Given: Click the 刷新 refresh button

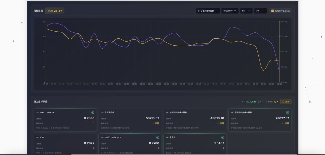Looking at the screenshot, I should 286,102.
